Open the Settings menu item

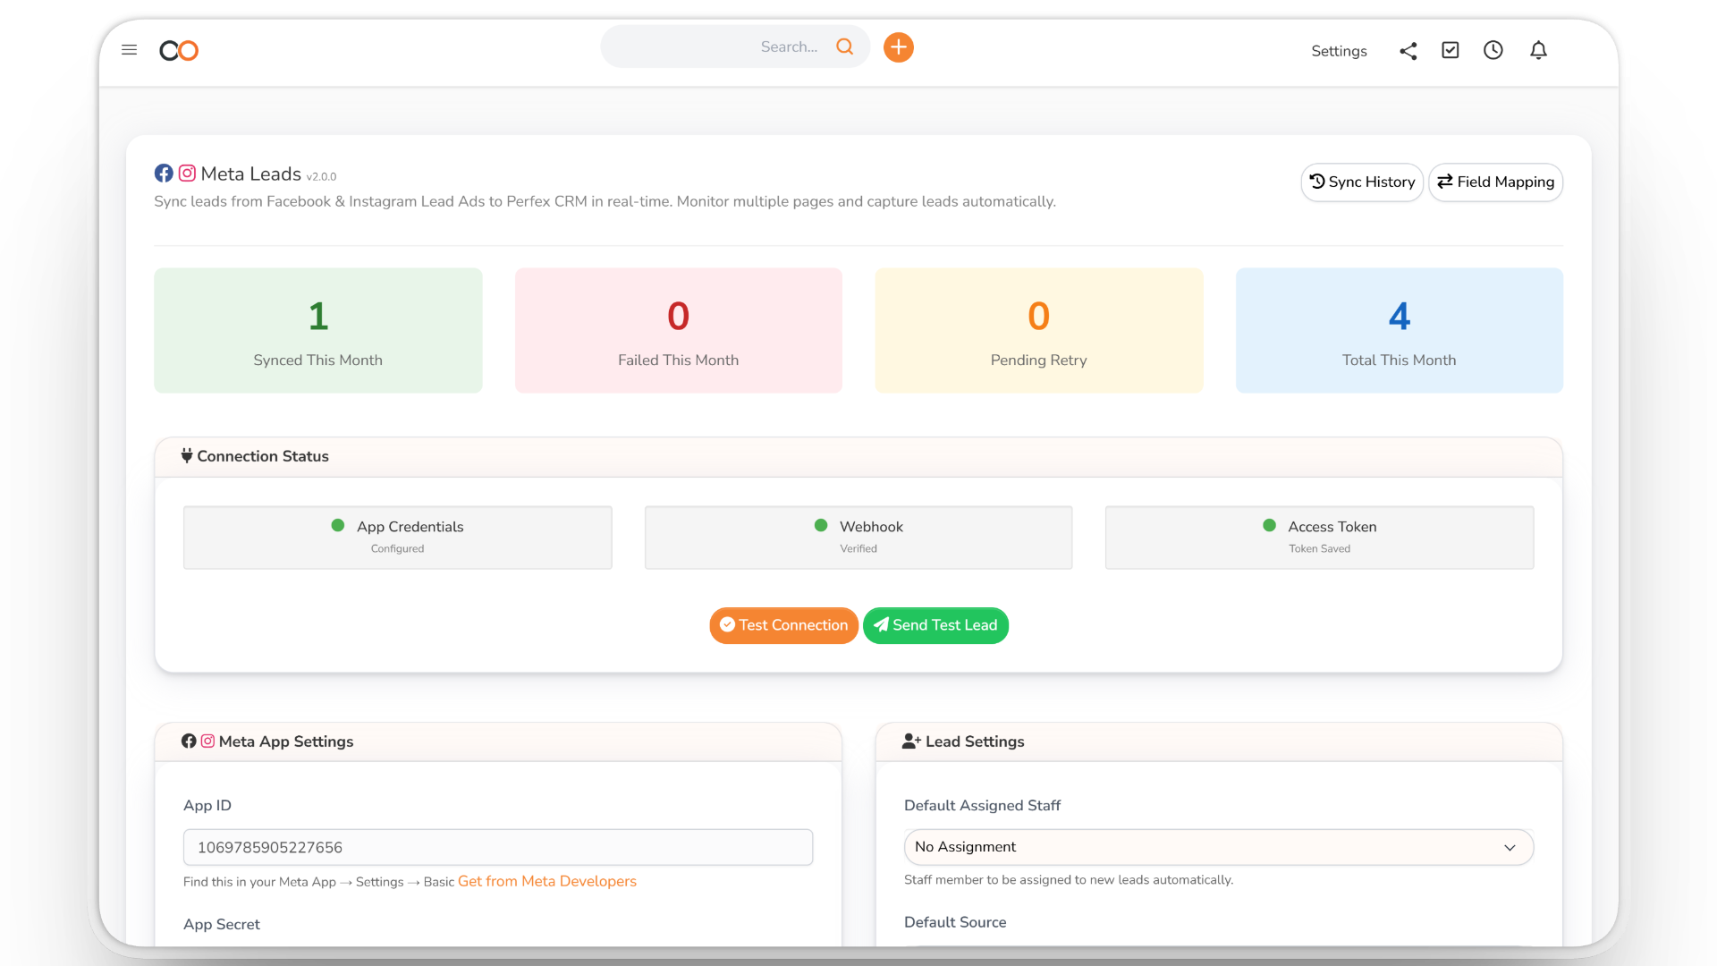pyautogui.click(x=1339, y=51)
